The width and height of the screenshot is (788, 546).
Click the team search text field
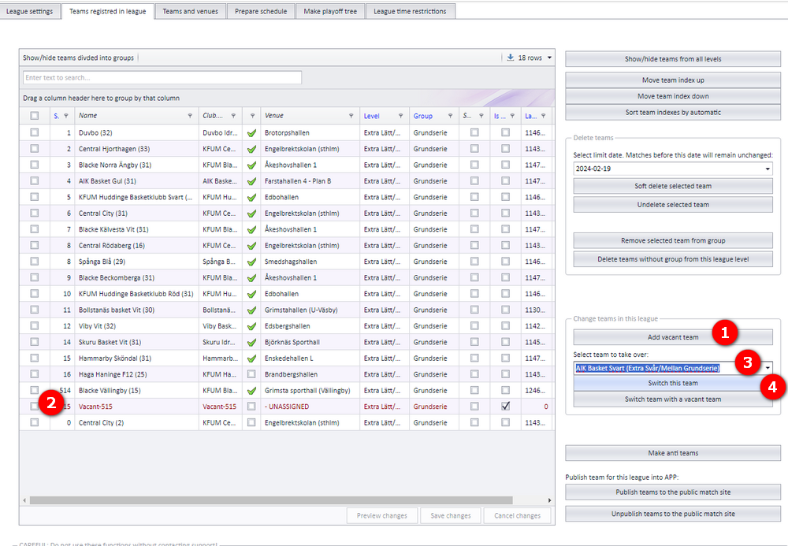pyautogui.click(x=162, y=78)
